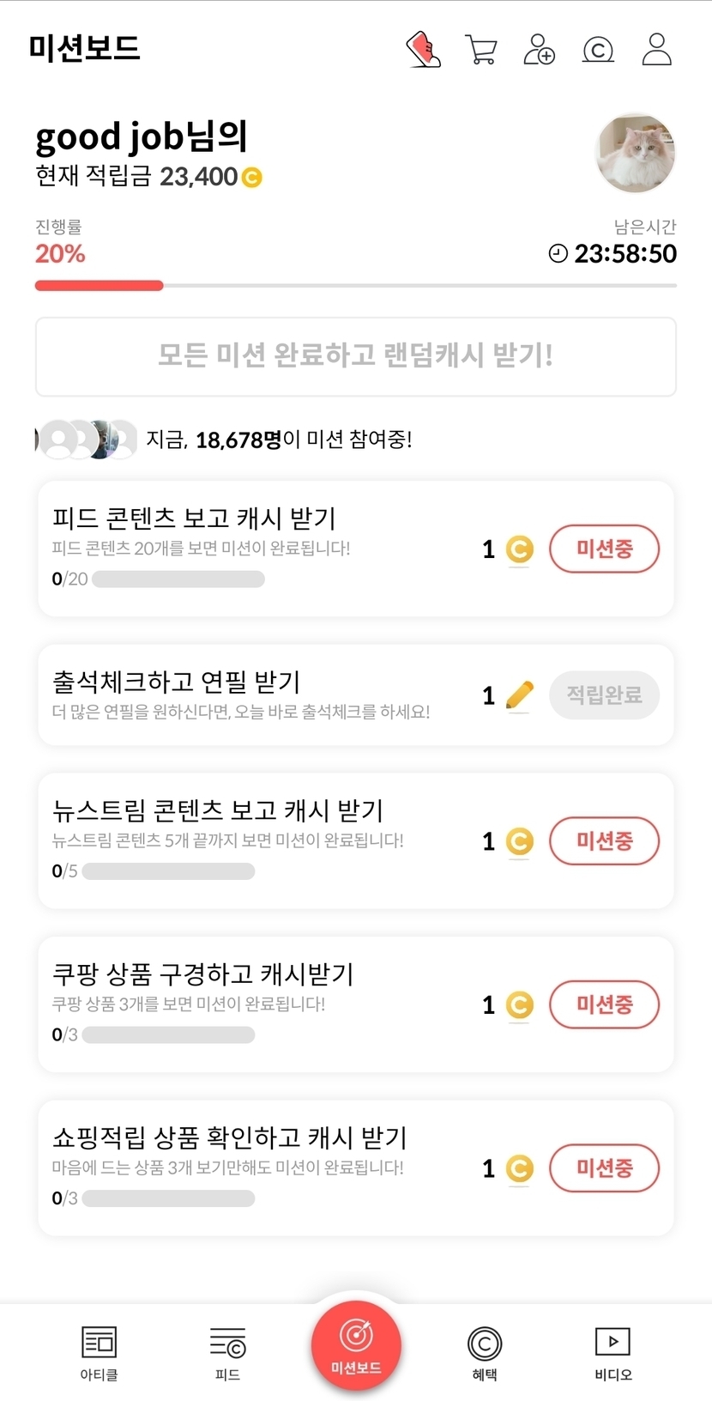Tap the invite friend icon
712x1401 pixels.
click(539, 50)
